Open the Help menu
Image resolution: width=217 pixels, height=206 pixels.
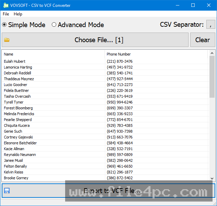point(18,14)
